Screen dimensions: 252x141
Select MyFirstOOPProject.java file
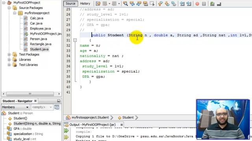[46, 34]
